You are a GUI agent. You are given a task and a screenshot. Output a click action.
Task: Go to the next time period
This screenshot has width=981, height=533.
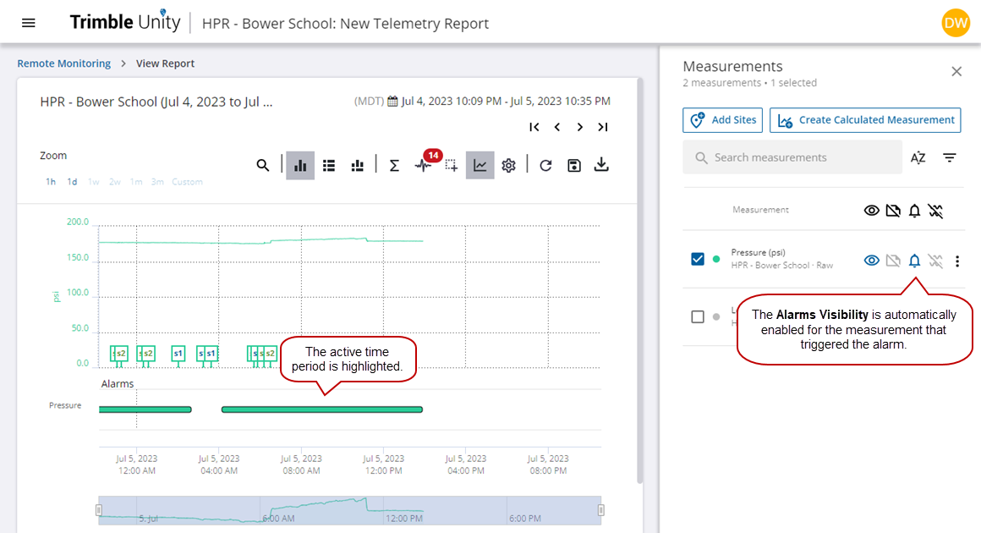(580, 127)
